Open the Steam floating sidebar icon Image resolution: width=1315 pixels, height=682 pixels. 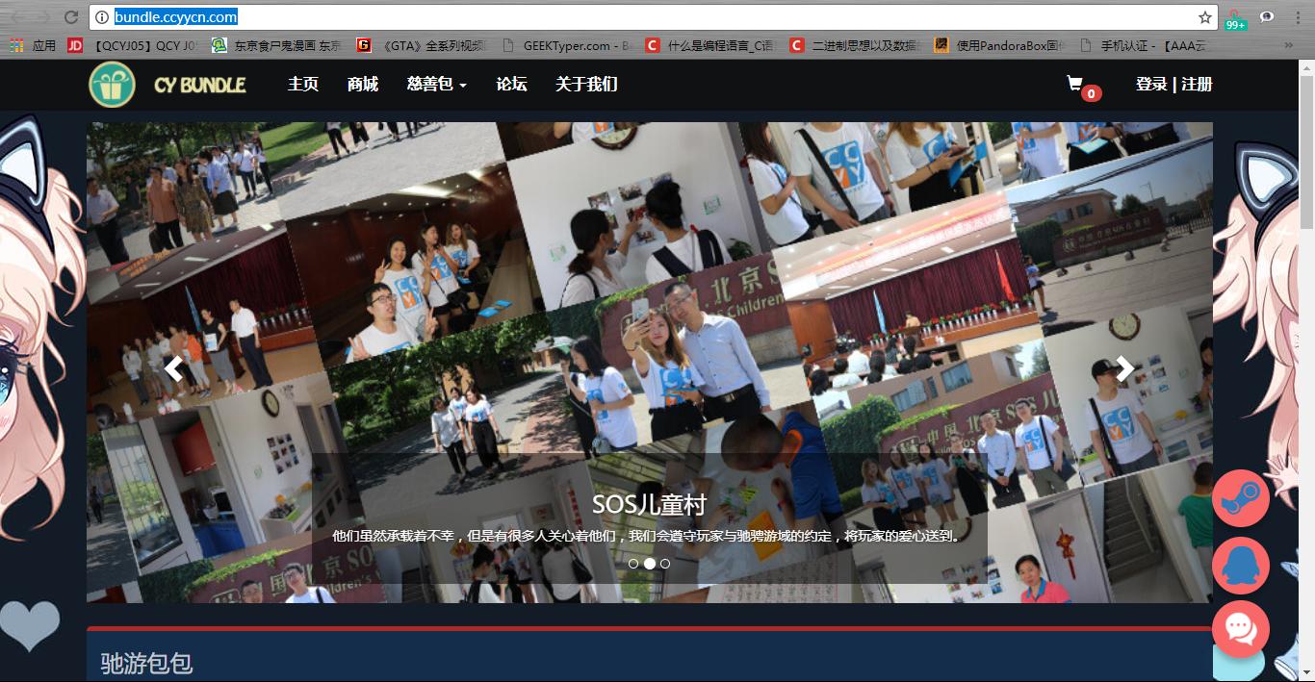coord(1241,498)
